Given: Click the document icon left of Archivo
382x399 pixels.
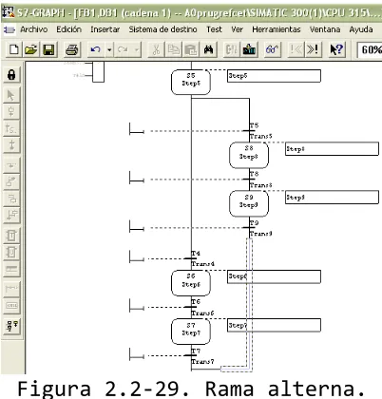Looking at the screenshot, I should (x=10, y=29).
